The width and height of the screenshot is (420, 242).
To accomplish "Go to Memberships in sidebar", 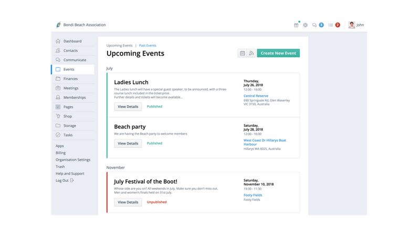I will 75,97.
